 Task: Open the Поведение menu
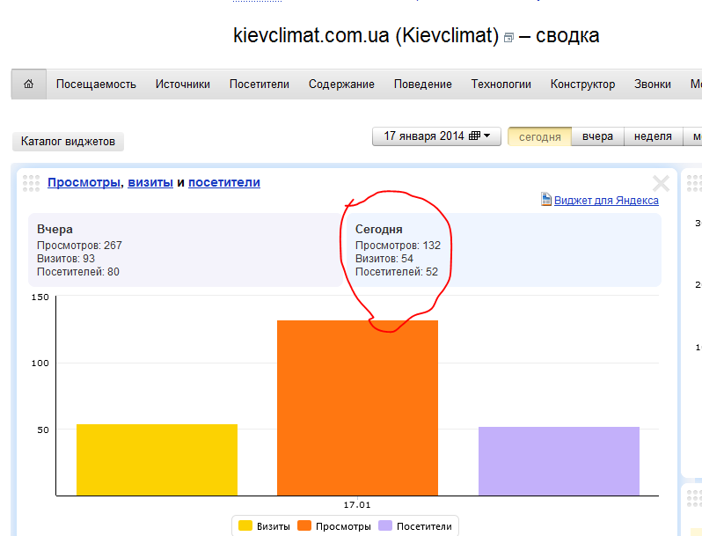point(422,84)
